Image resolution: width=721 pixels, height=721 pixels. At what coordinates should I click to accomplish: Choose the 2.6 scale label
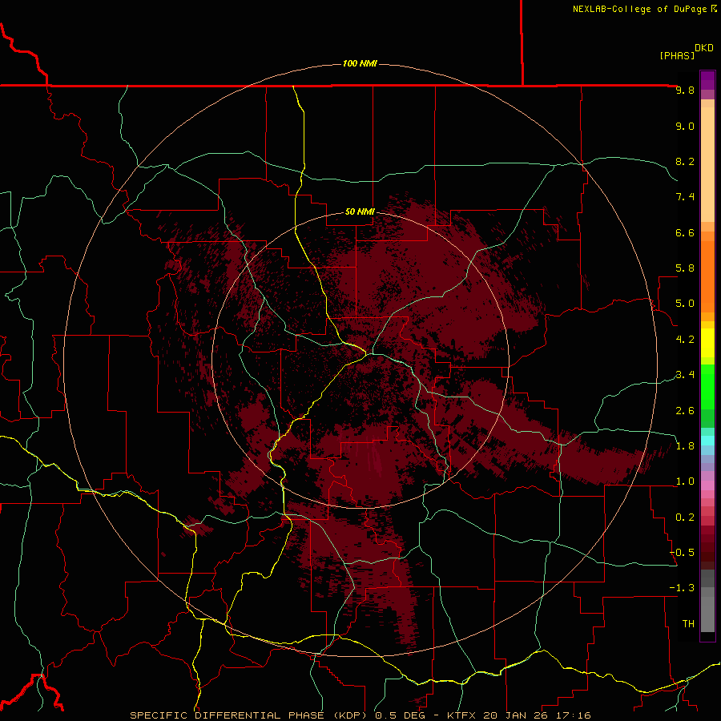(x=685, y=411)
